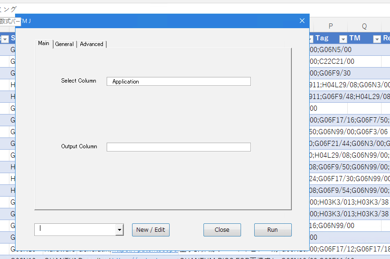Click cell containing 911;G06F9/48;H04L29/08
Screen dimensions: 390x259
(350, 97)
